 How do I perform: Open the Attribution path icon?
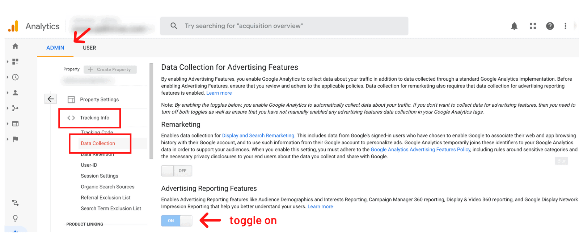[15, 203]
